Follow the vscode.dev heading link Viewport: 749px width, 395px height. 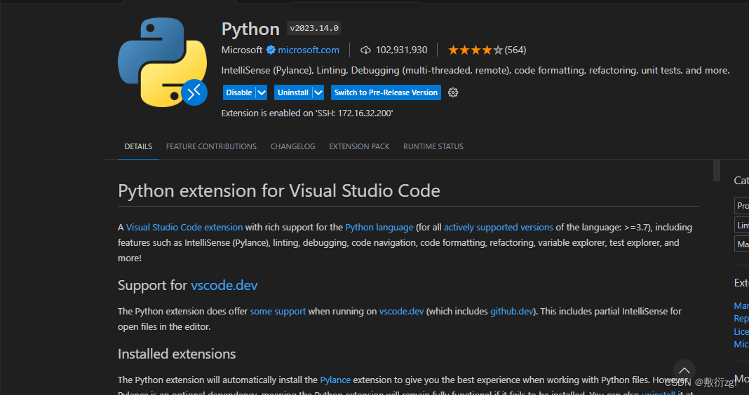pyautogui.click(x=224, y=285)
